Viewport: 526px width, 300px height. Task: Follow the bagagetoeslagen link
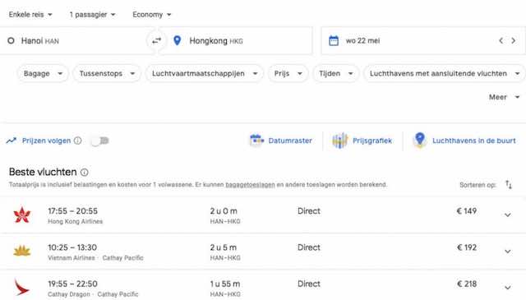250,185
